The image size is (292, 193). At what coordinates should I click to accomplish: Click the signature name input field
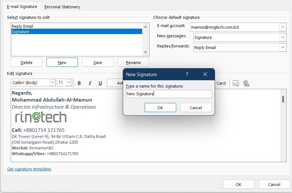[x=169, y=94]
